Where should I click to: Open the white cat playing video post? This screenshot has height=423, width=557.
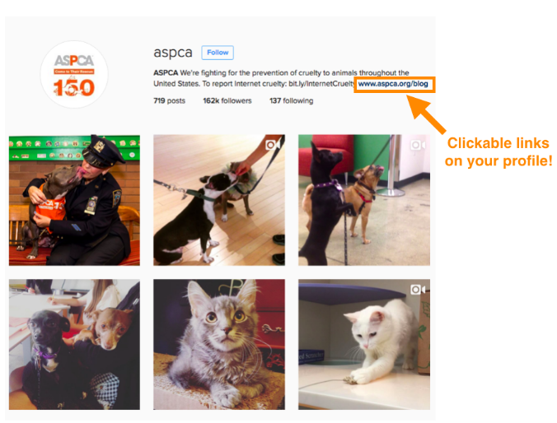(x=364, y=345)
